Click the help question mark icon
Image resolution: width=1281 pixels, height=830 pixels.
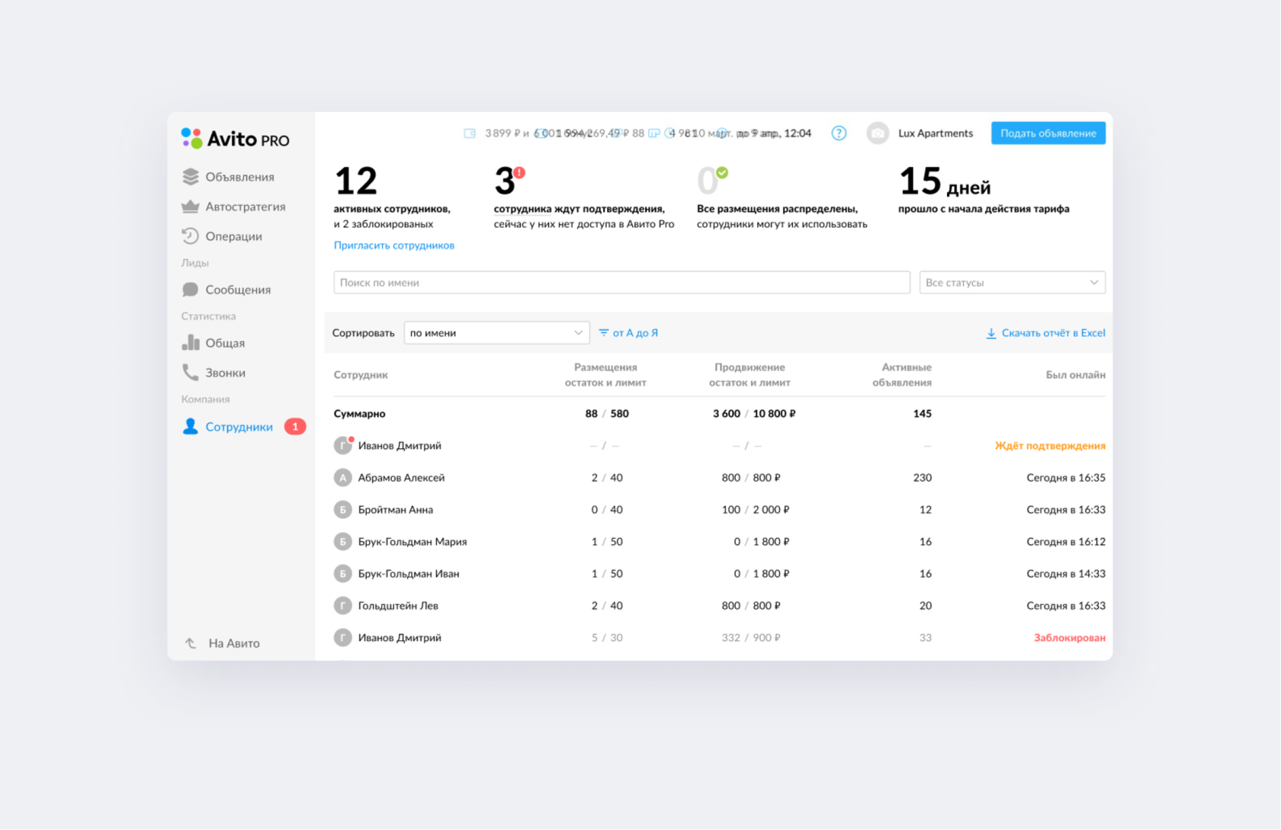point(839,133)
